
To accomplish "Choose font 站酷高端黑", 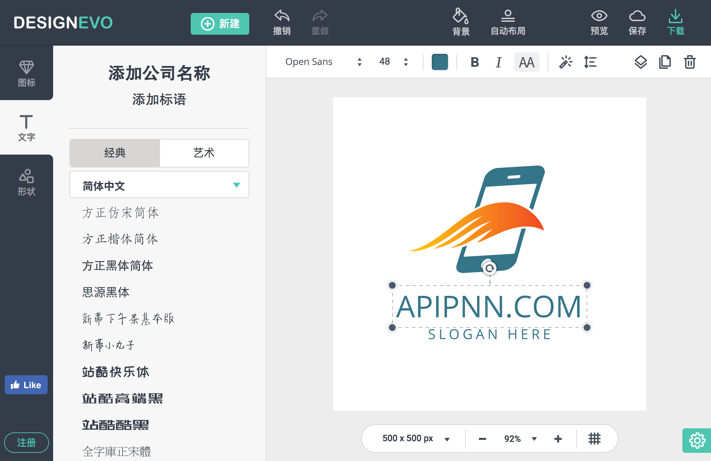I will (x=123, y=398).
